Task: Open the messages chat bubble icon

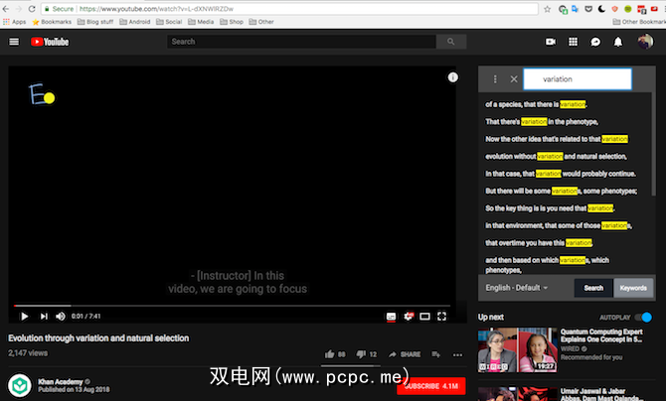Action: point(595,42)
